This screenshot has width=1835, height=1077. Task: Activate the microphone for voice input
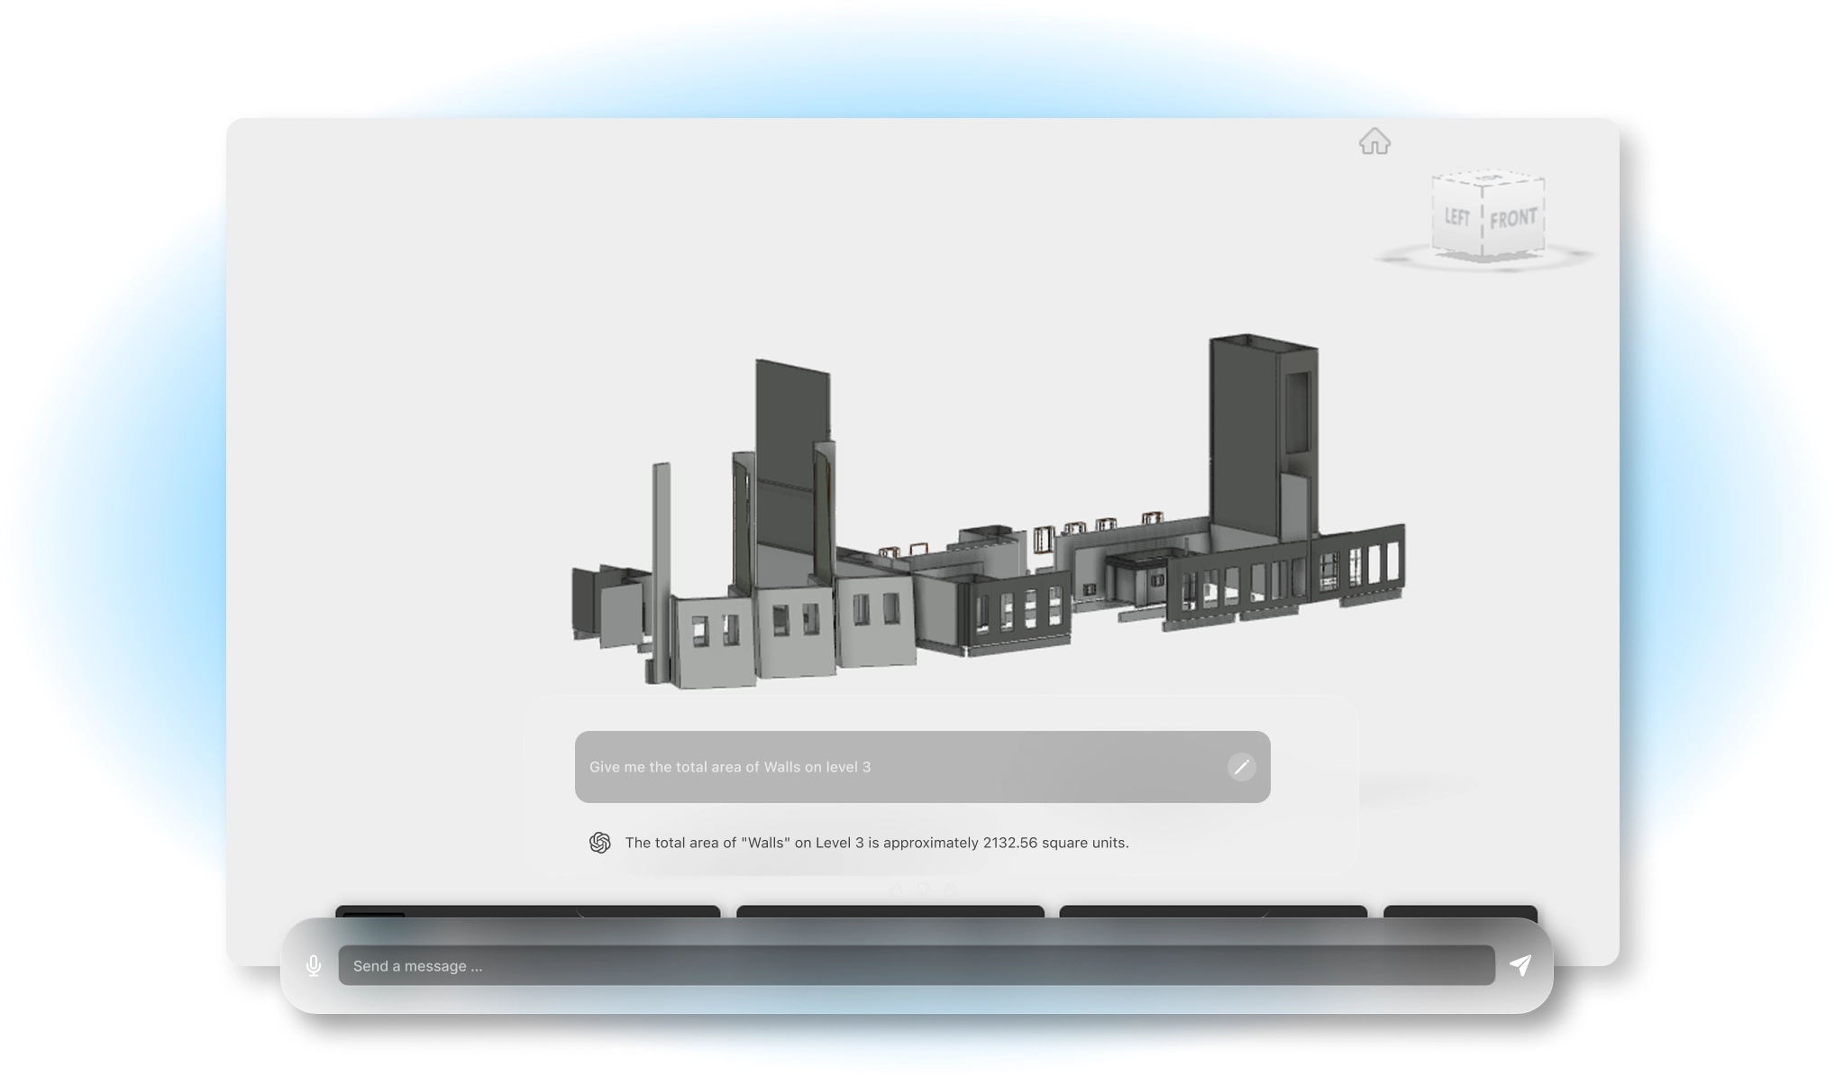[315, 965]
